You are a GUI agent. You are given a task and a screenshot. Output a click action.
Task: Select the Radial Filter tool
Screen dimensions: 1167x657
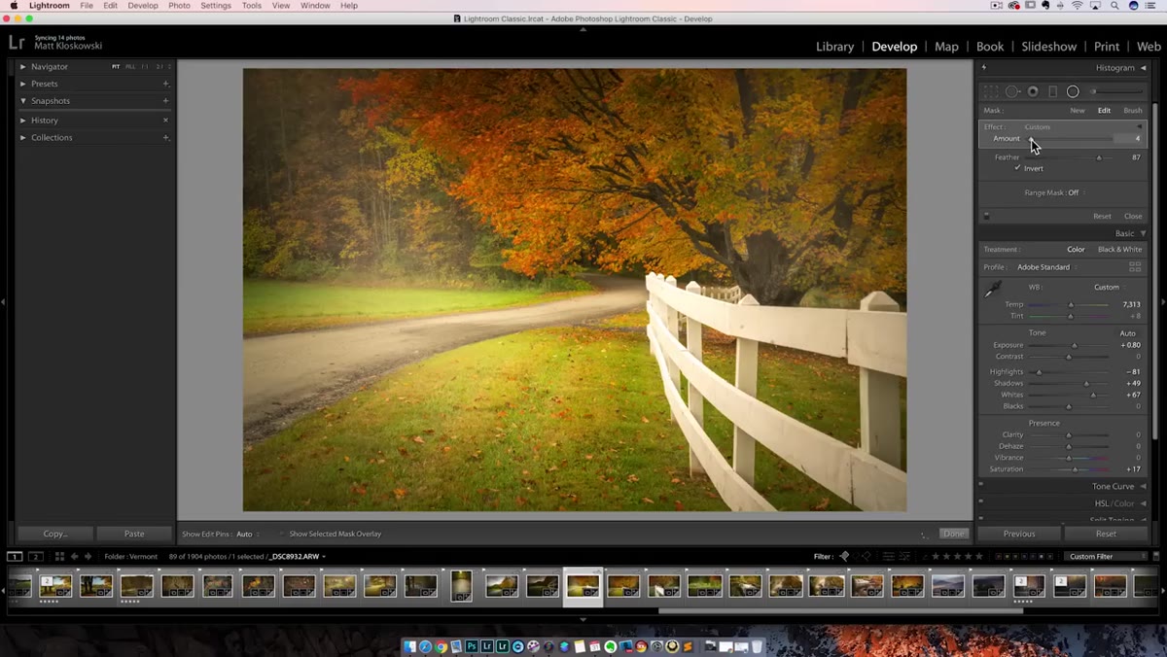click(1073, 91)
